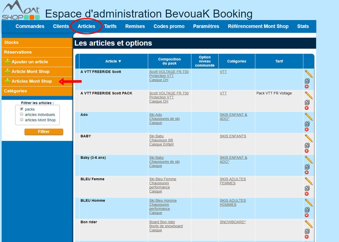Open the SKIS ENFANTS category link
Image resolution: width=339 pixels, height=242 pixels.
point(233,136)
